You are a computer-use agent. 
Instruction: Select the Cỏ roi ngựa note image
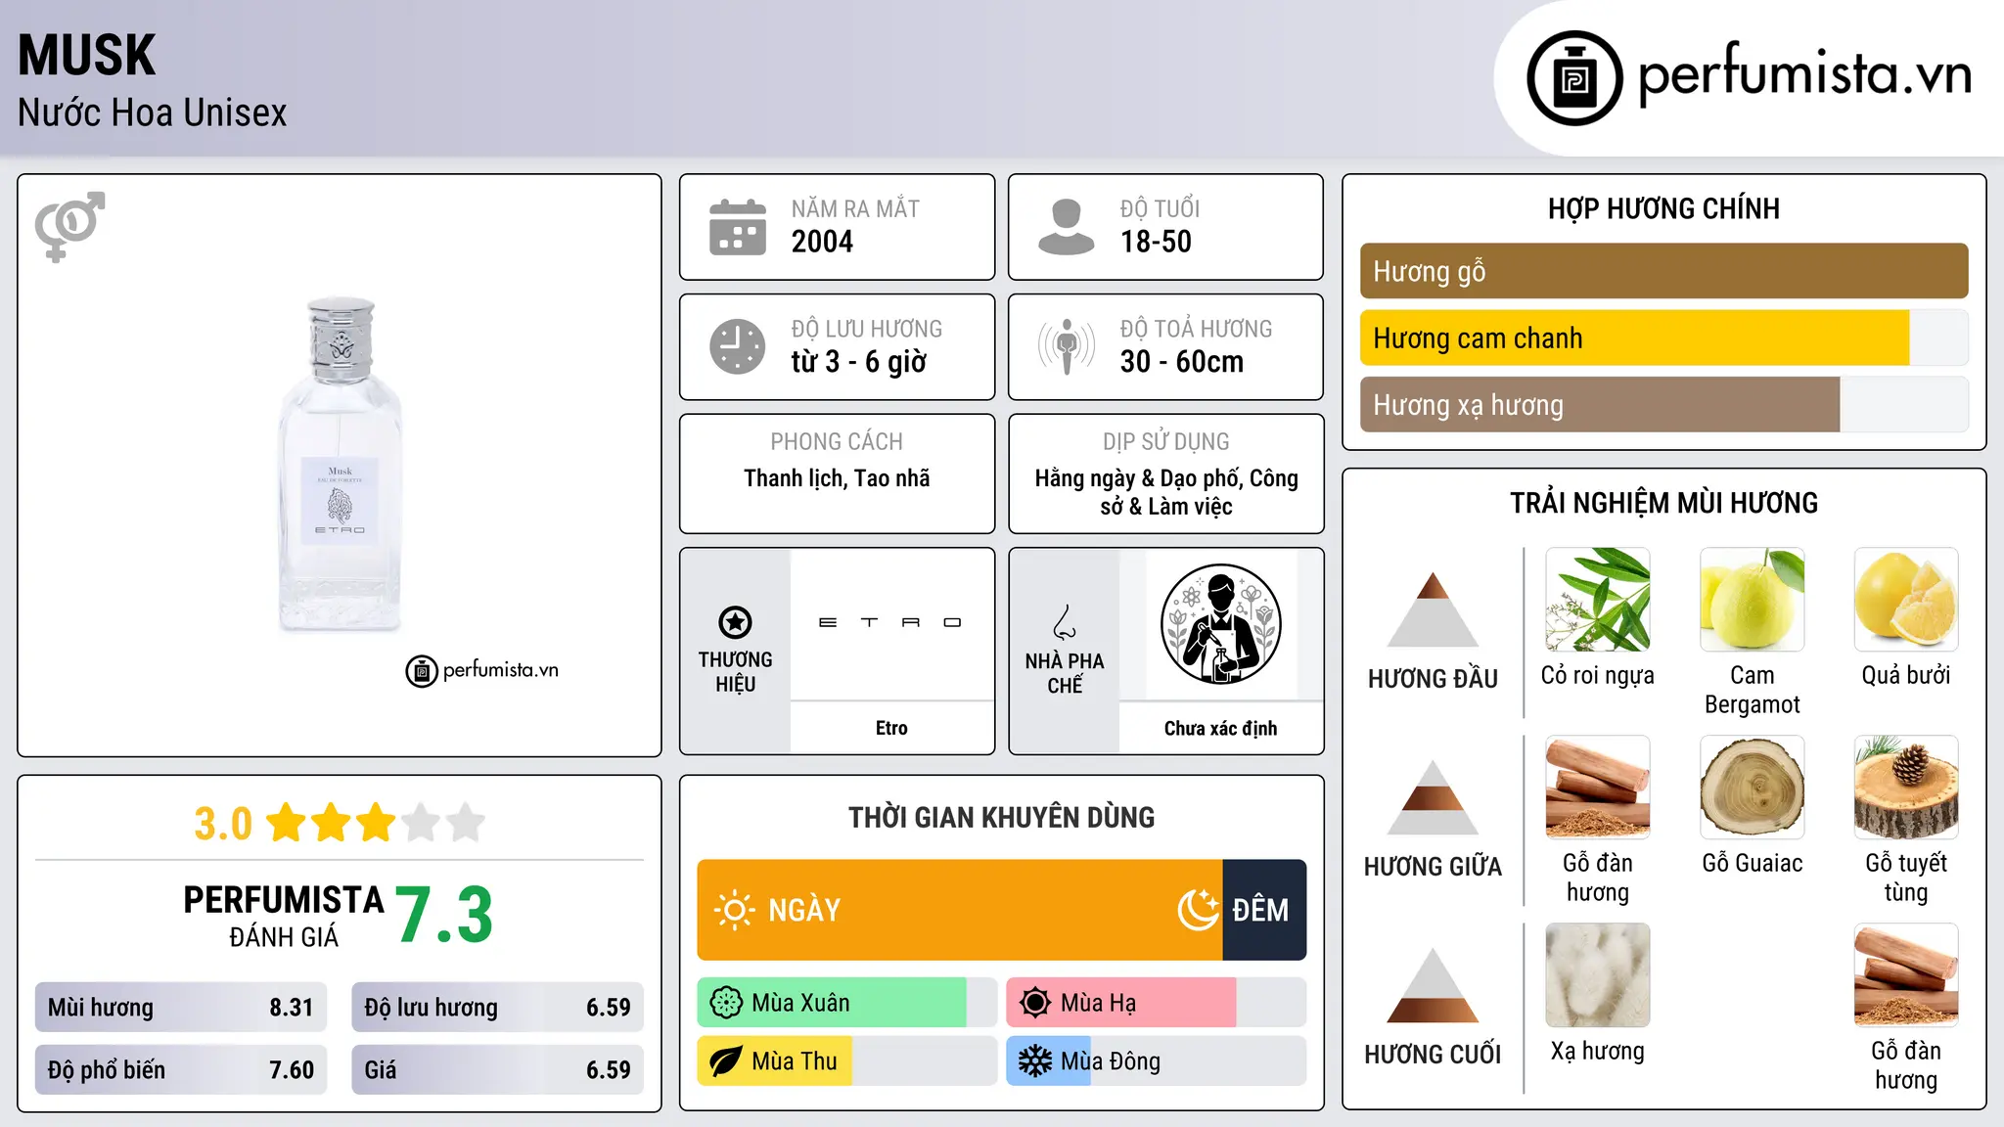coord(1598,600)
